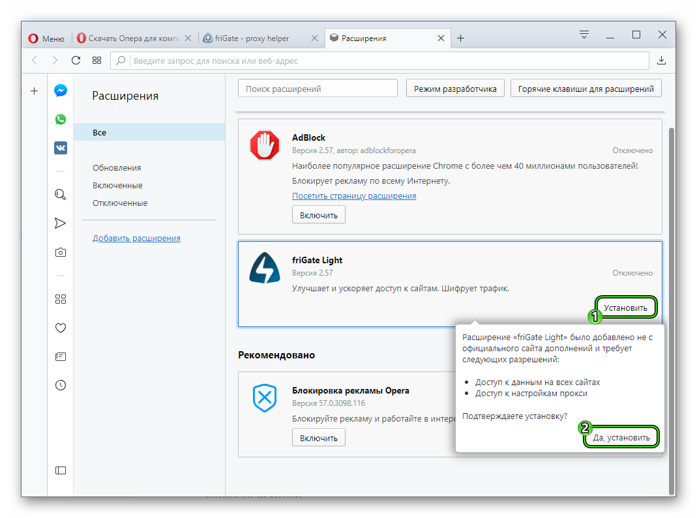Select the Включенные category
697x518 pixels.
click(x=117, y=185)
